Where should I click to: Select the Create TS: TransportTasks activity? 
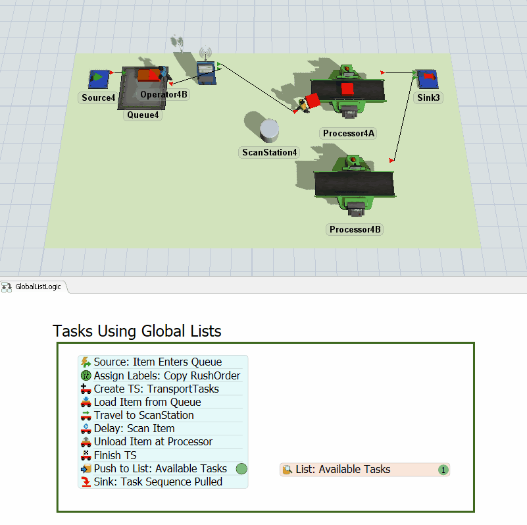click(x=156, y=389)
